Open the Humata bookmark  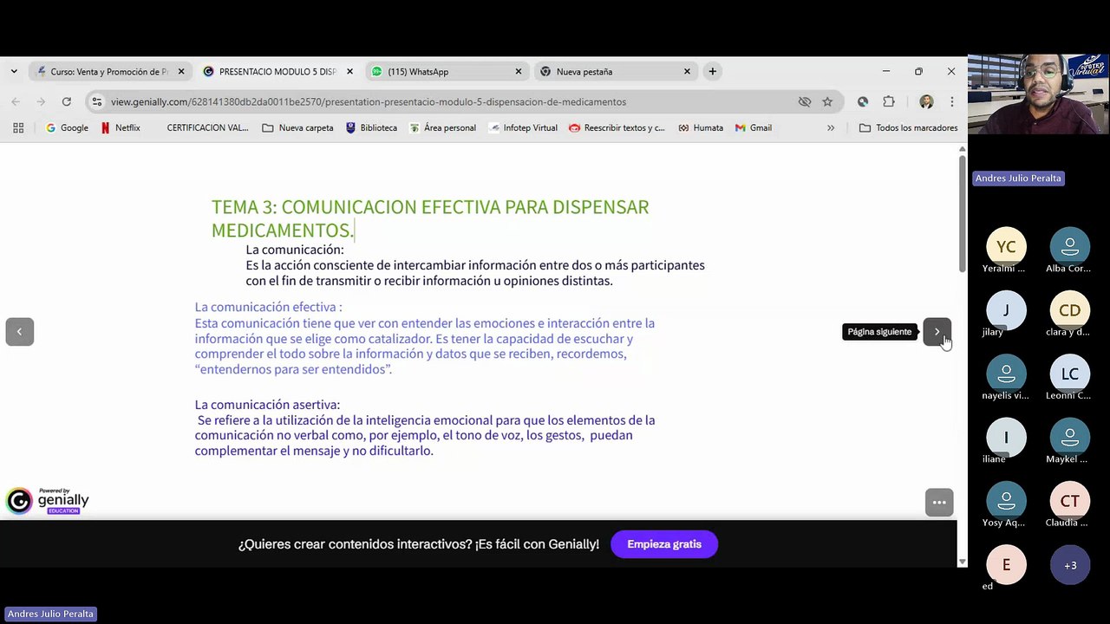tap(701, 127)
